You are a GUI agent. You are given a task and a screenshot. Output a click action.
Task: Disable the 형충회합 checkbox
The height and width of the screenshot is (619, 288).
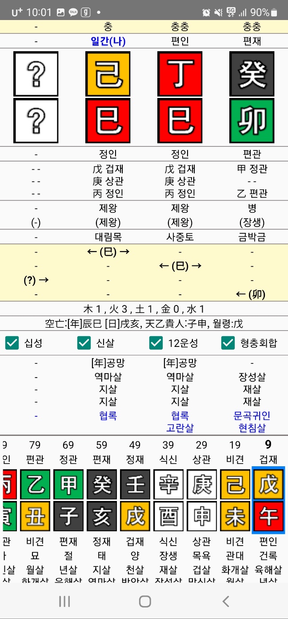point(228,343)
